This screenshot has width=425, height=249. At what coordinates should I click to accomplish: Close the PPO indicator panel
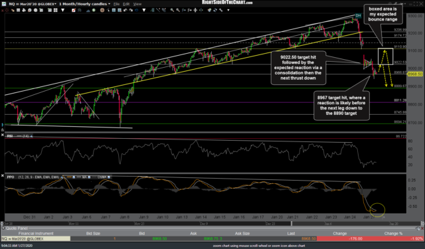(x=3, y=176)
